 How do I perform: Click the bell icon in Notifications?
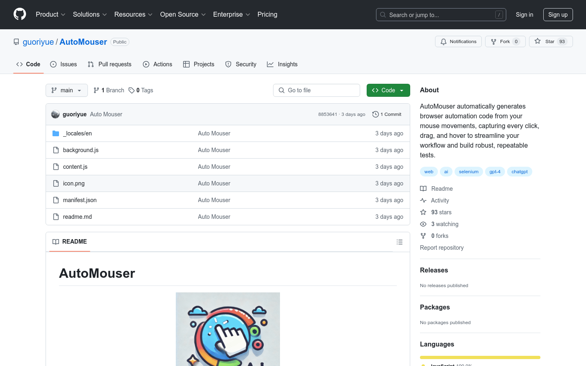point(444,41)
